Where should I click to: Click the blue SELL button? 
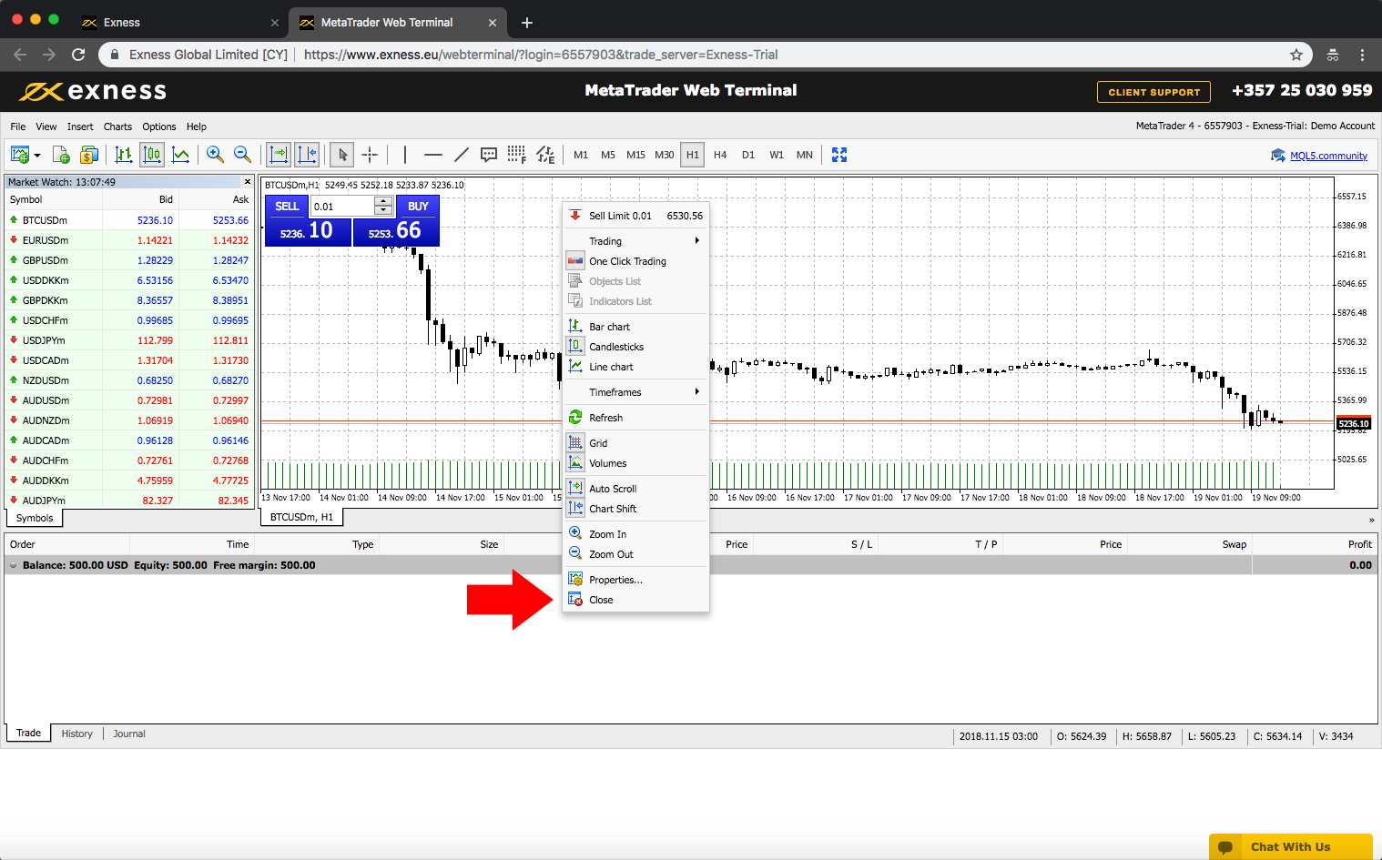287,207
